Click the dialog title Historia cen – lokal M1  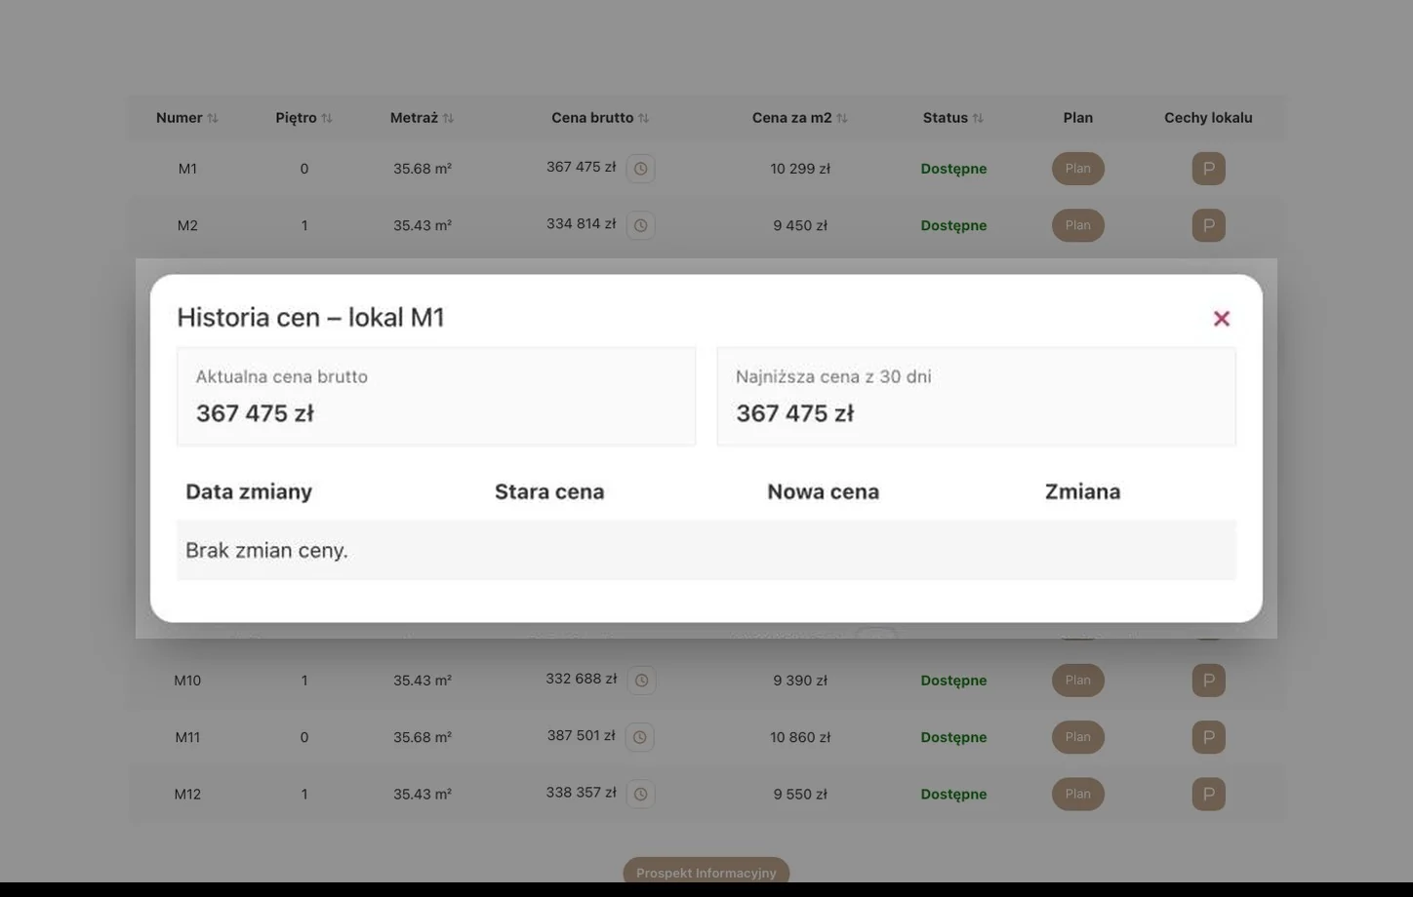310,318
